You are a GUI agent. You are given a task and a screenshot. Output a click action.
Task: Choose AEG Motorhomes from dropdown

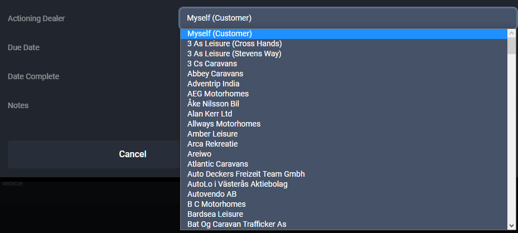pos(218,94)
